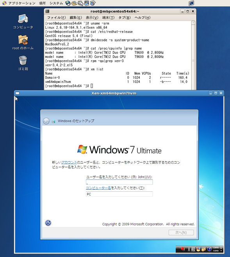Screen dimensions: 230x257
Task: Click the user name input field
Action: click(119, 182)
